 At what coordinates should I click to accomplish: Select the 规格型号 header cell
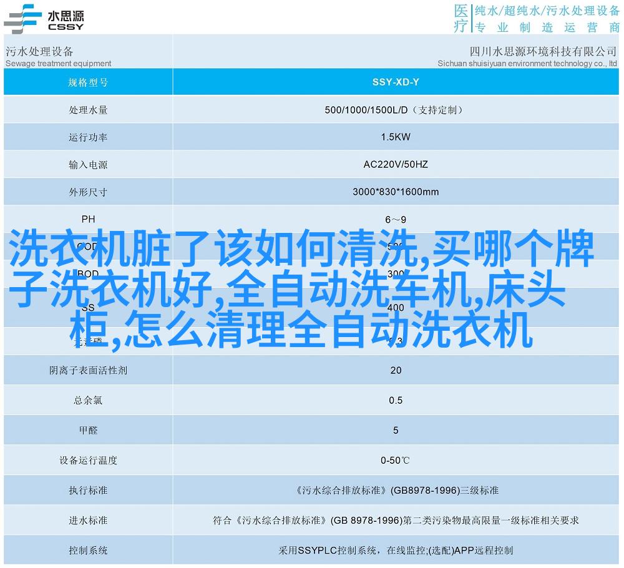click(x=88, y=82)
